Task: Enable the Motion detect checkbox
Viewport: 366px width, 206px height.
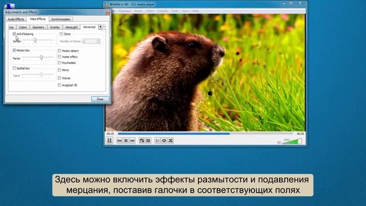Action: click(59, 51)
